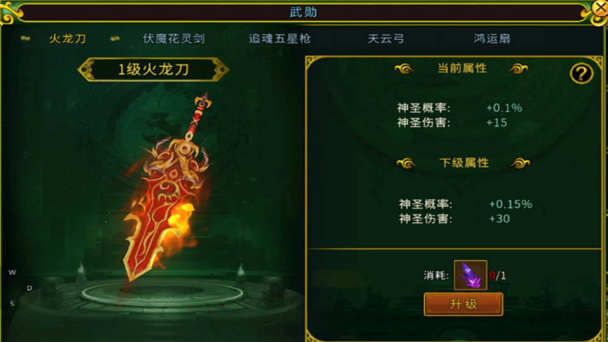This screenshot has height=342, width=608.
Task: Click the S key indicator
Action: [x=12, y=303]
